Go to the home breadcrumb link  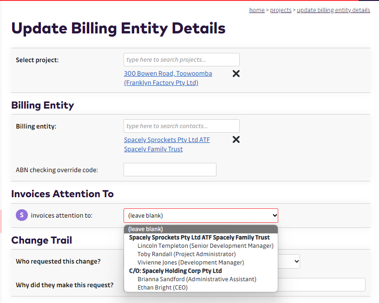coord(257,10)
